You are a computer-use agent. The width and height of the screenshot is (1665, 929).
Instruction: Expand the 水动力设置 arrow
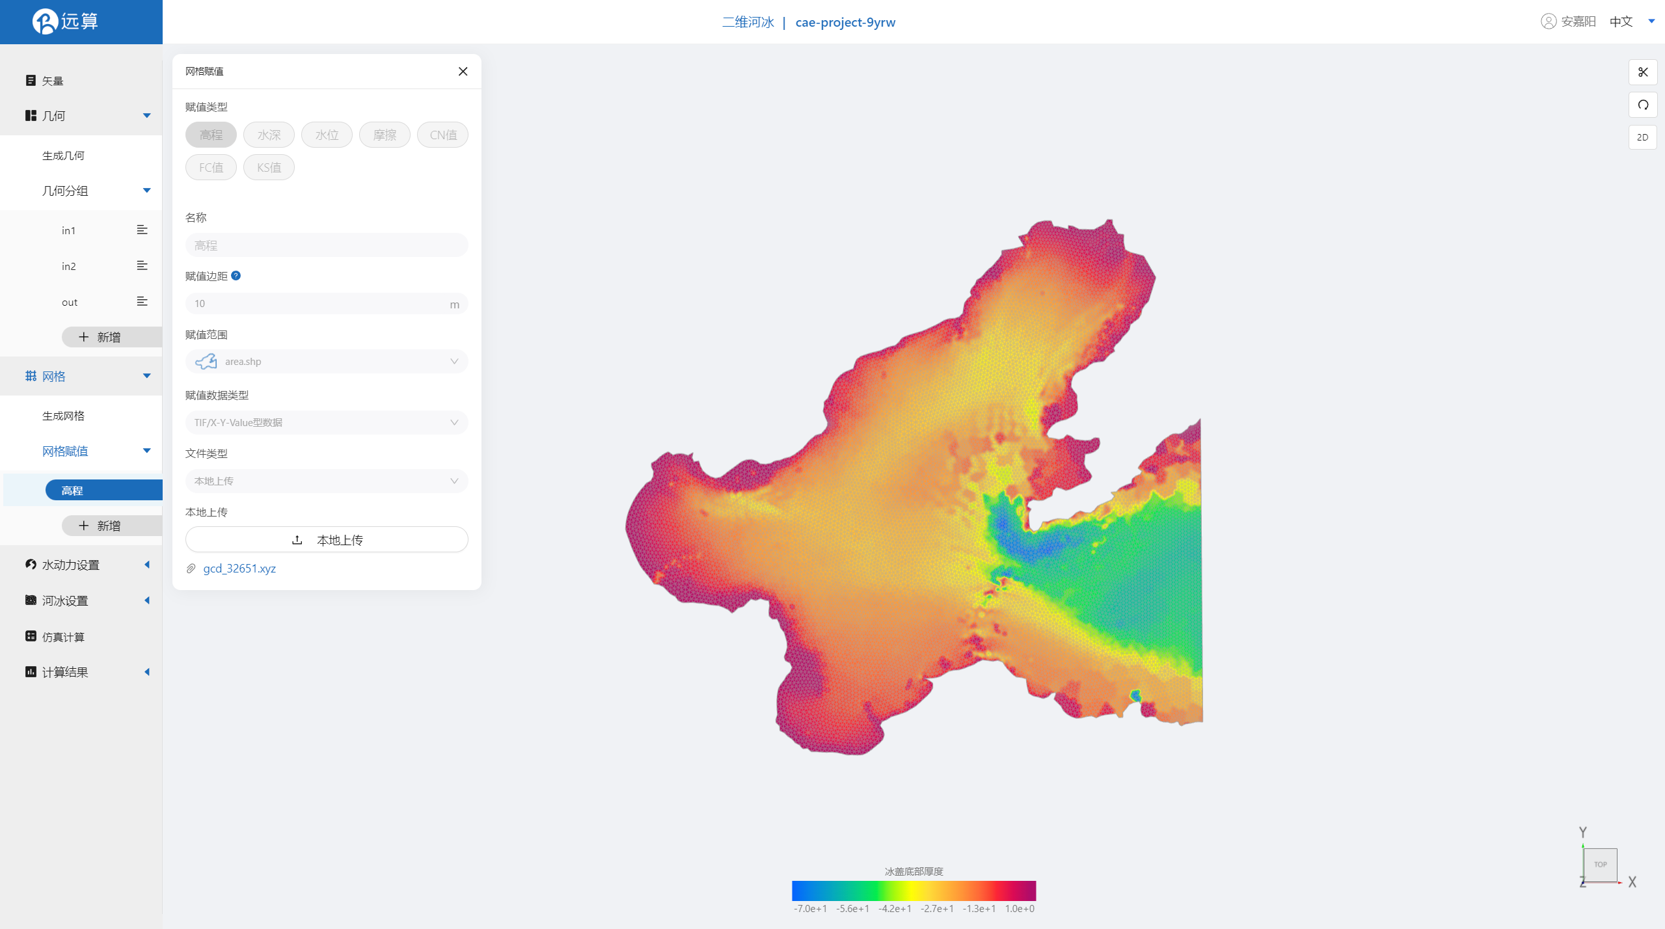click(147, 565)
